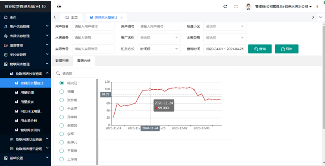Screen dimensions: 325x166
Task: Click the sidebar collapse hamburger icon
Action: click(x=59, y=7)
